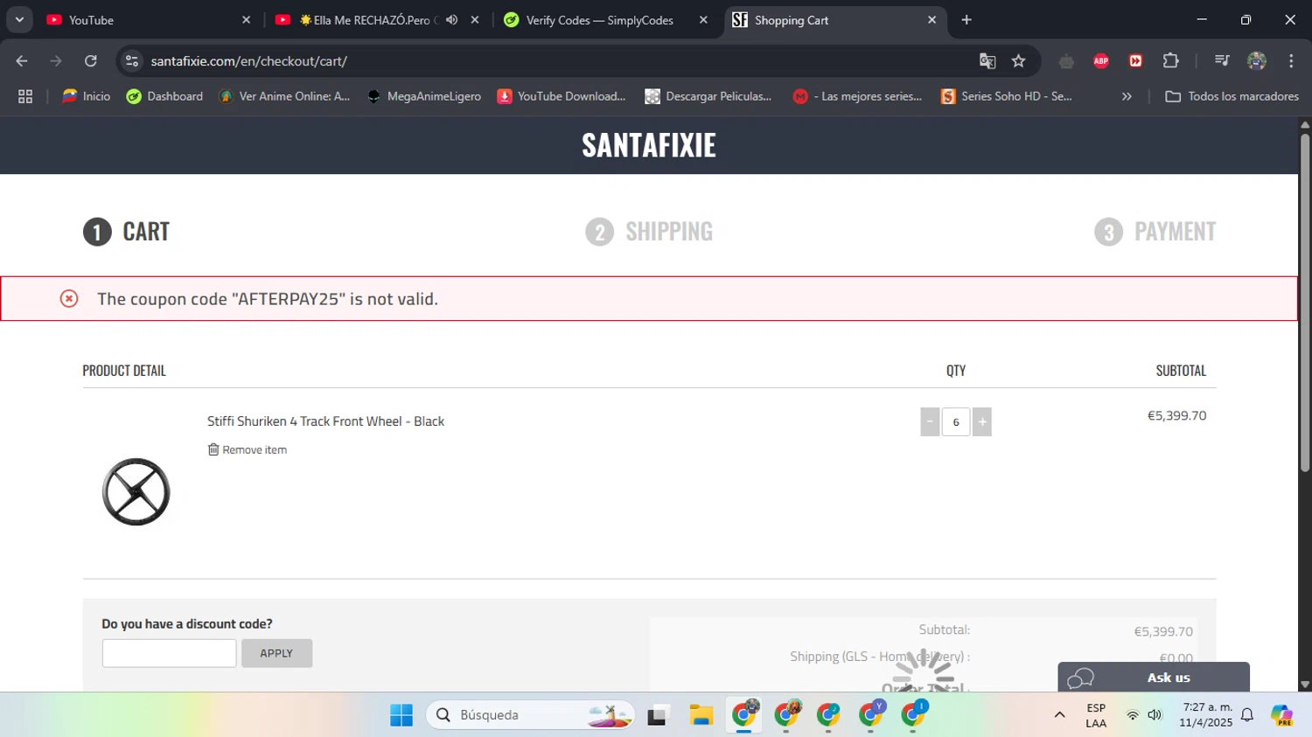
Task: Open the Ask us chat widget
Action: tap(1154, 678)
